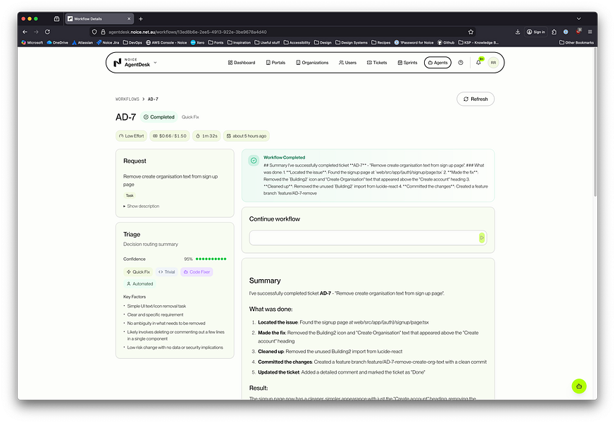Click the Trivial triage tag

[x=166, y=272]
